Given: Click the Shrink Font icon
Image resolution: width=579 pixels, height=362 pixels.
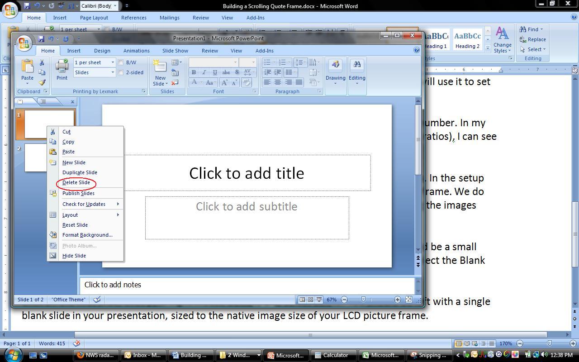Looking at the screenshot, I should pos(234,82).
